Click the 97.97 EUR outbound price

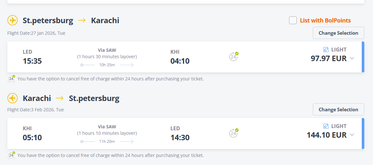(x=328, y=59)
